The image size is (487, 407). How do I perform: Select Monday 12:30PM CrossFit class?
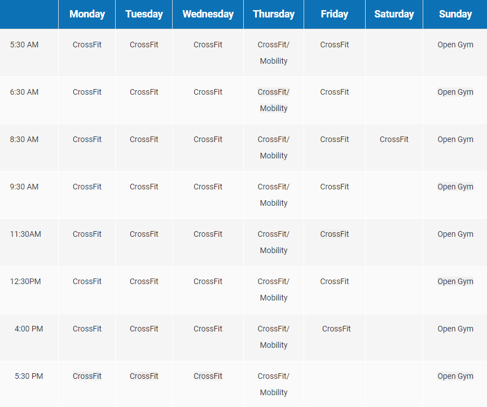87,281
